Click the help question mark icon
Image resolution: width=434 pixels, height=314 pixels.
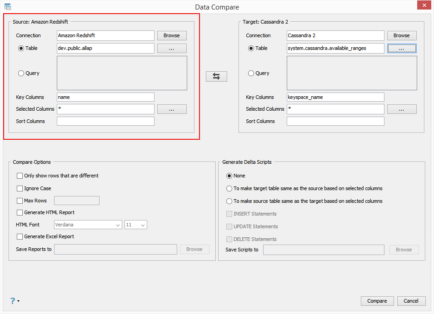[13, 300]
